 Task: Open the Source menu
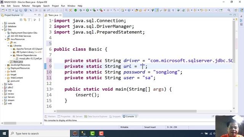pos(16,6)
